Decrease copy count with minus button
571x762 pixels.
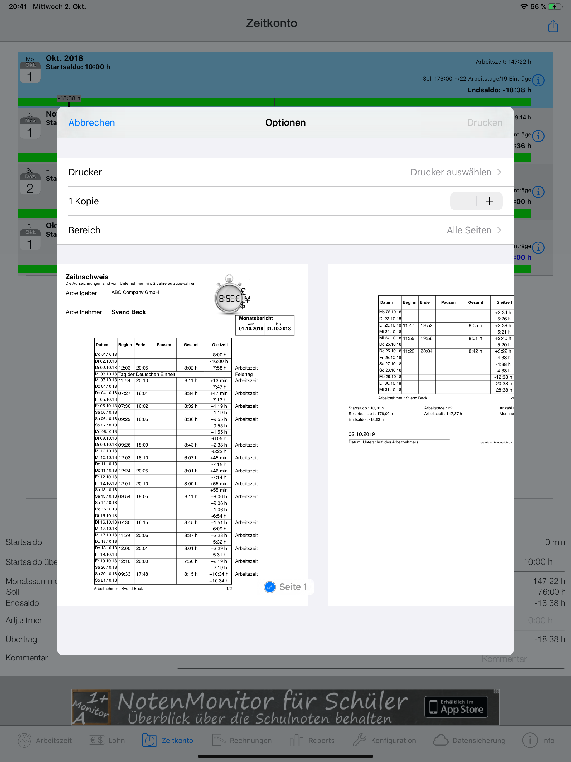[x=463, y=201]
